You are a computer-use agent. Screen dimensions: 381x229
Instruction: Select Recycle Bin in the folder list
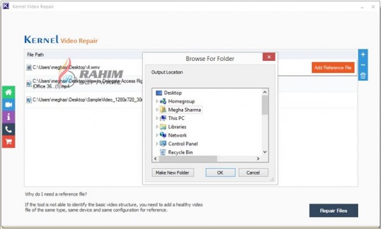point(180,152)
